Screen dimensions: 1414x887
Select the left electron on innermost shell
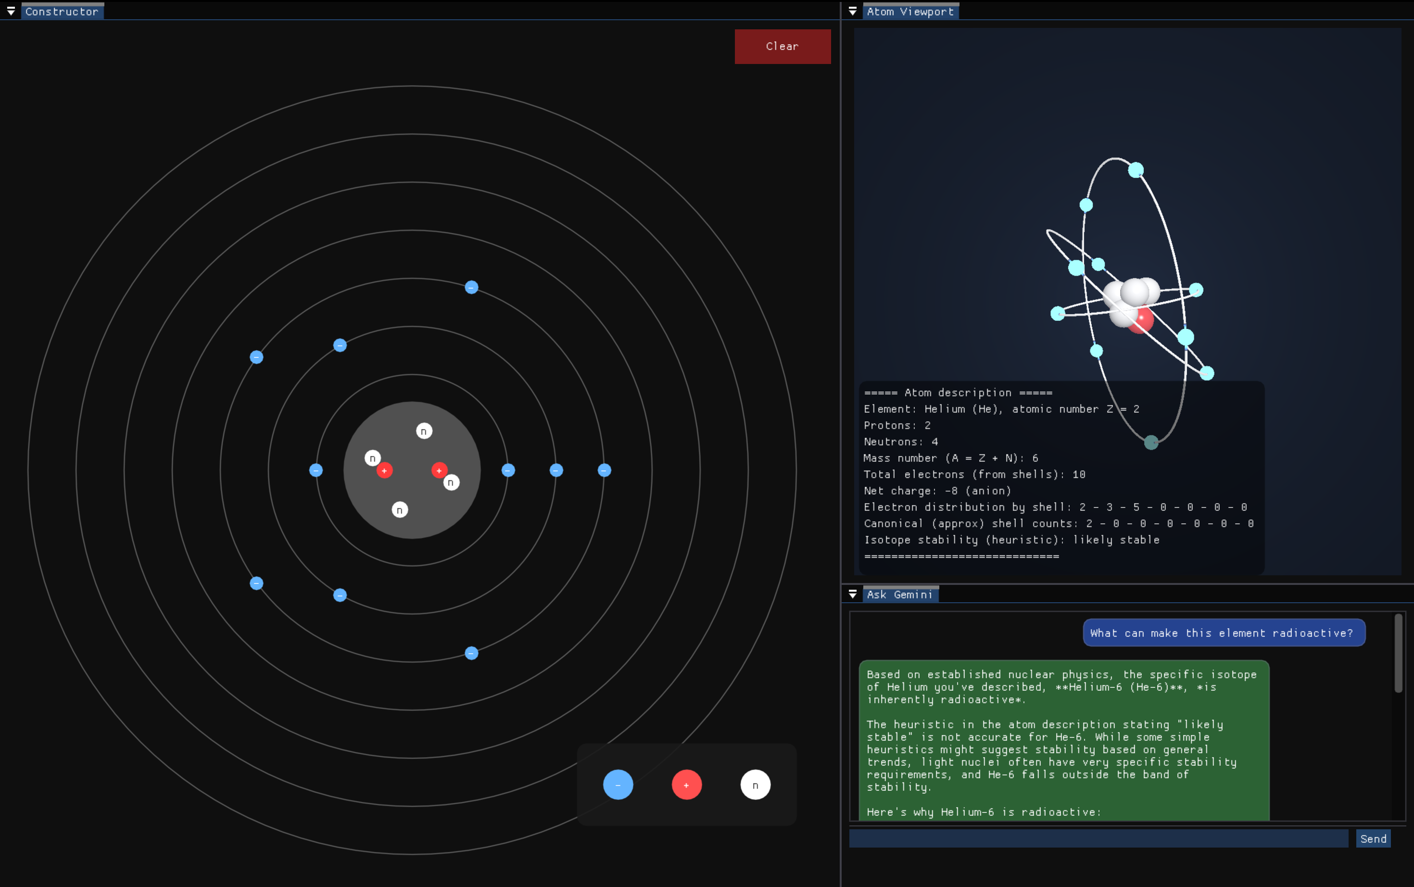[x=316, y=470]
